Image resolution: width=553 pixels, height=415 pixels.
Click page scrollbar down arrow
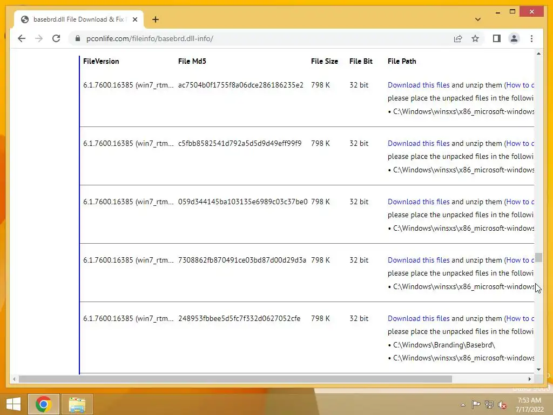pyautogui.click(x=538, y=370)
